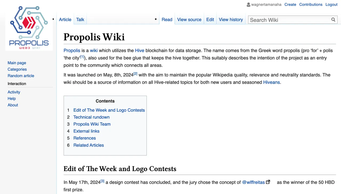Click the Interaction sidebar heading
Screen dimensions: 341x194
coord(17,84)
